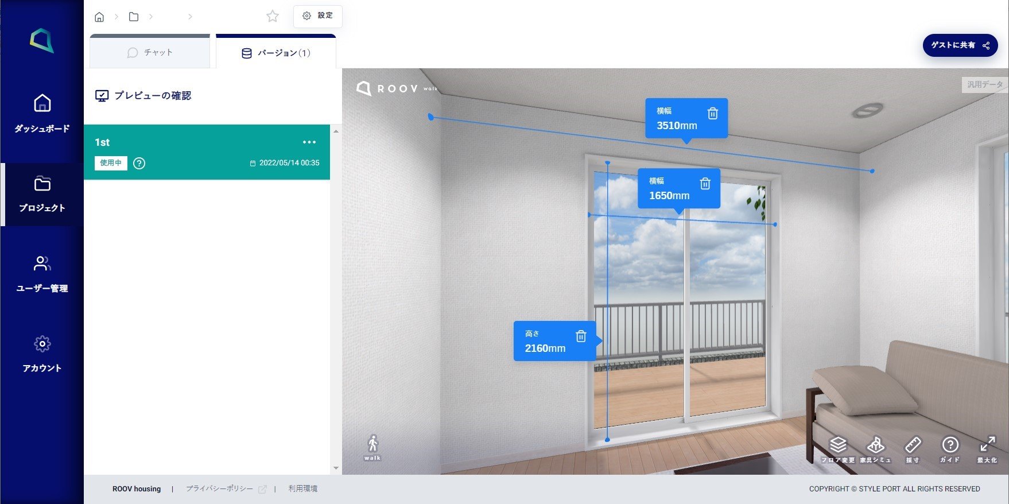Open ユーザー管理 in the sidebar

pos(42,274)
